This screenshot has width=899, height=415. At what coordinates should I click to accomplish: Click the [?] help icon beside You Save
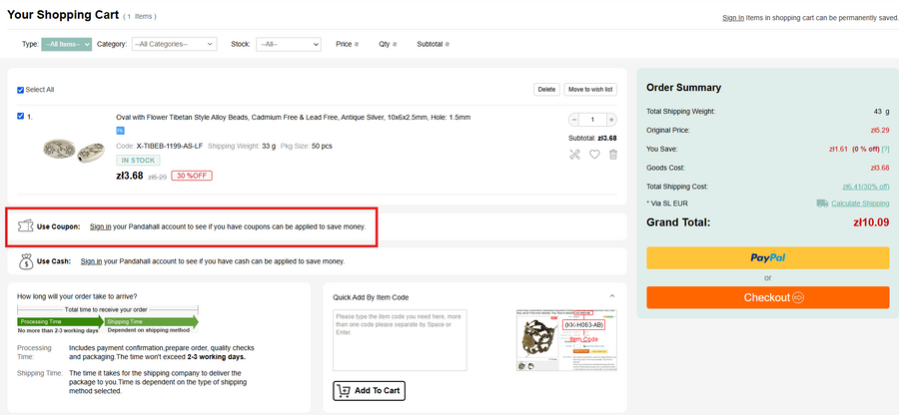pos(883,149)
